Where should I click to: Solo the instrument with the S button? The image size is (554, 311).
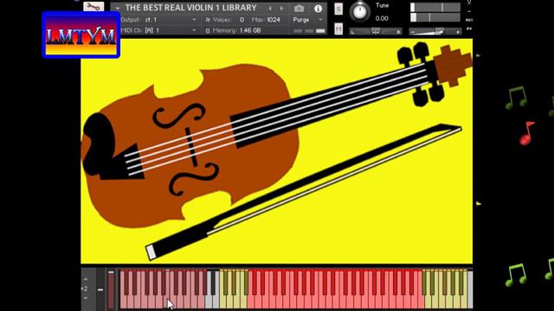point(338,10)
